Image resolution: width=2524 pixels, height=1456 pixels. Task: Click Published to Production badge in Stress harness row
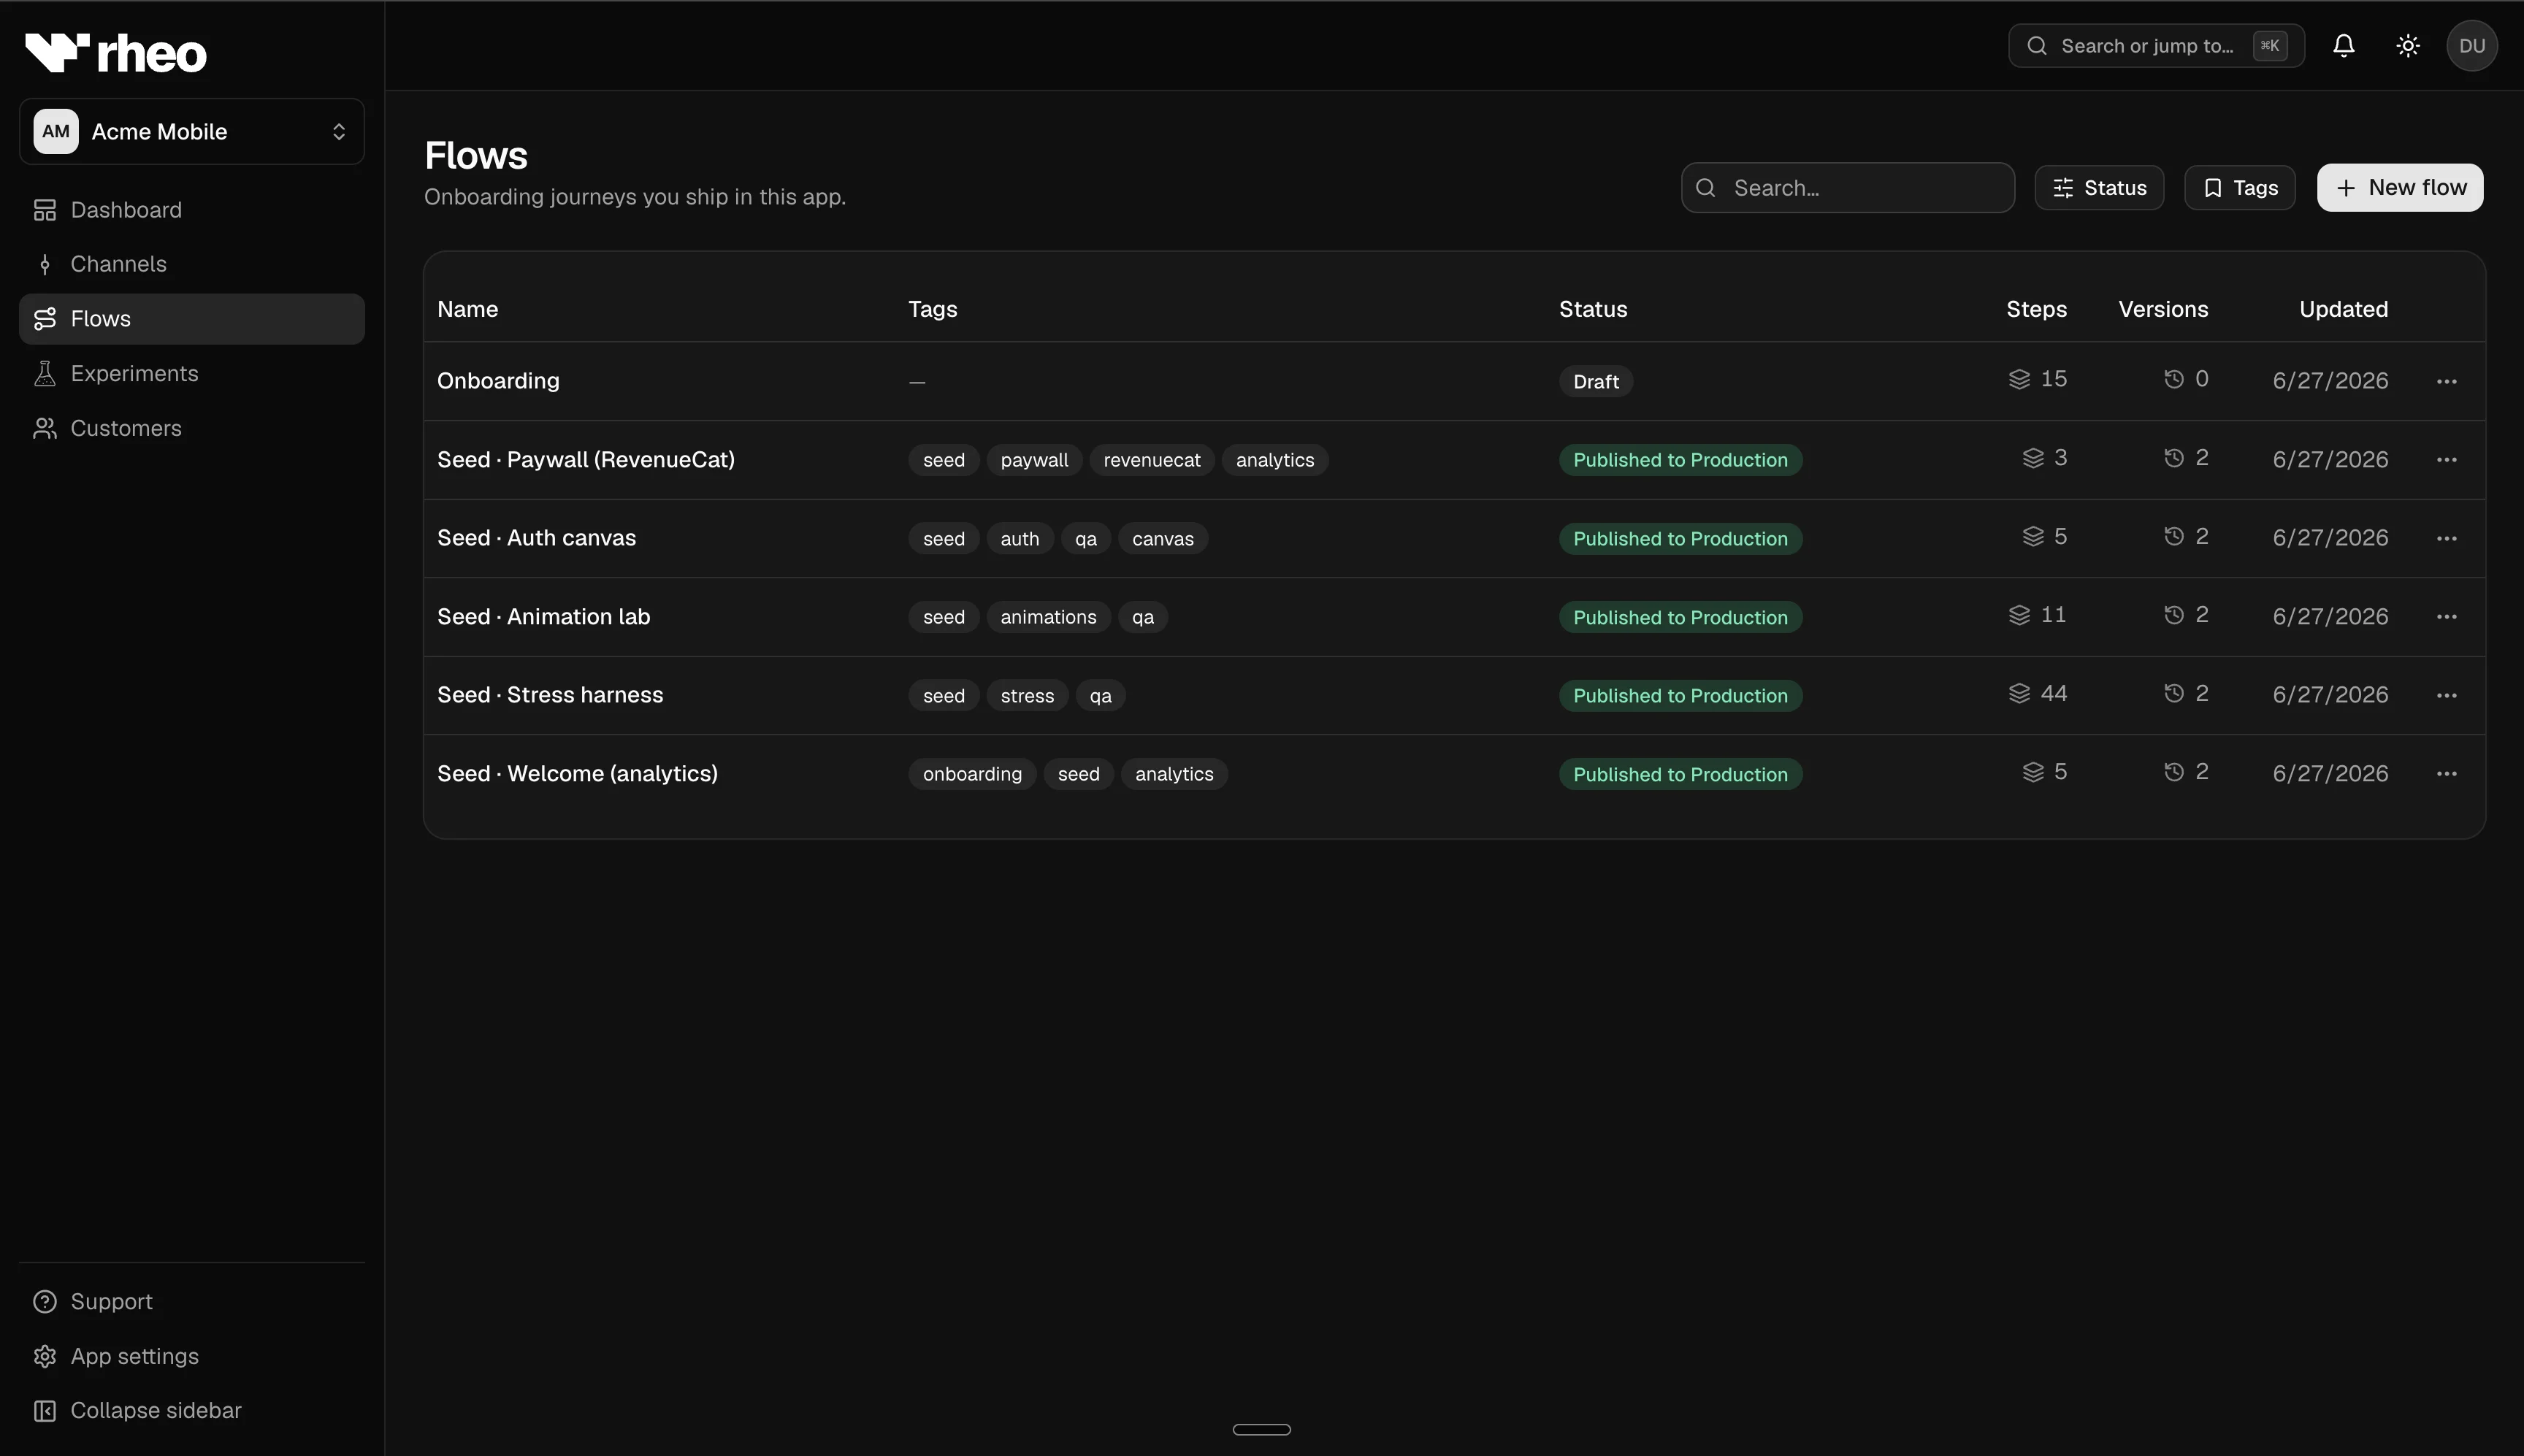[x=1680, y=695]
